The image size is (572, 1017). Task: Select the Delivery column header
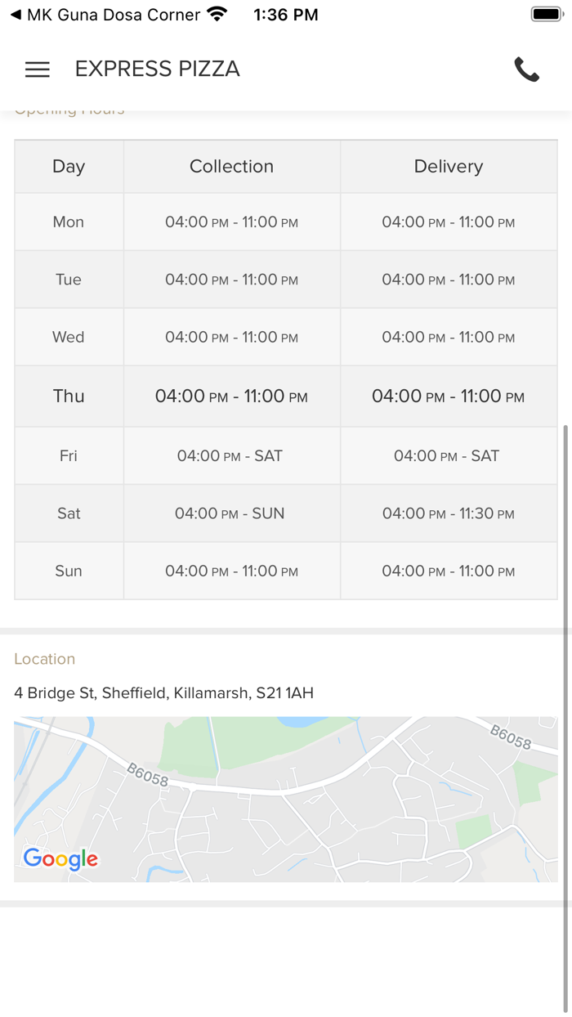448,167
